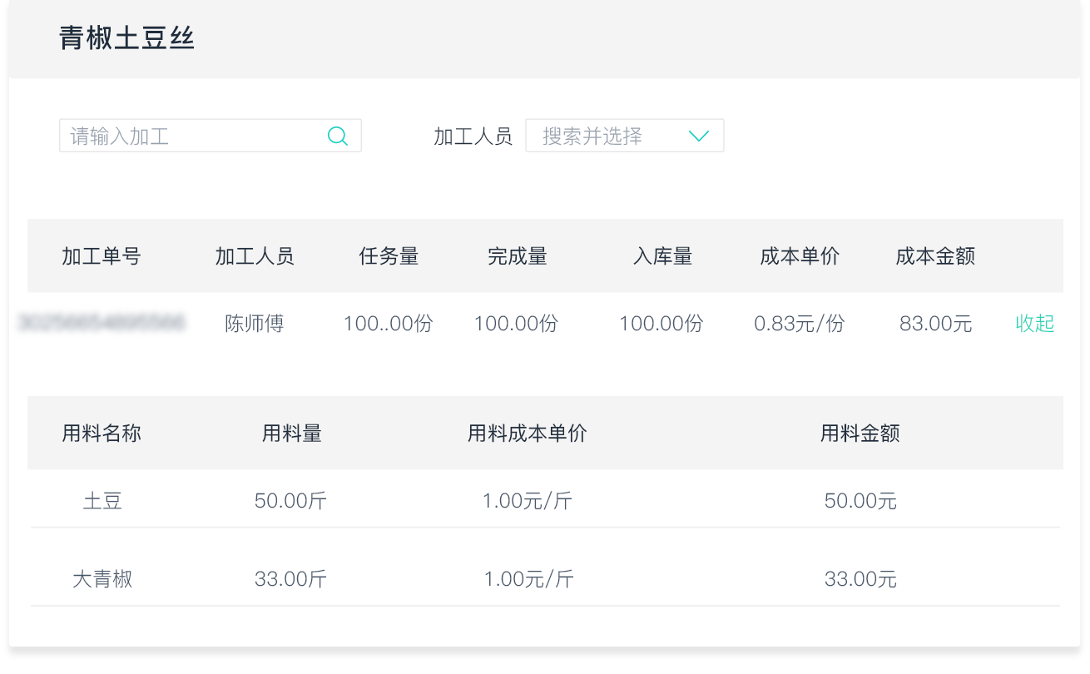
Task: Click the dropdown chevron arrow for 加工人员
Action: (699, 136)
